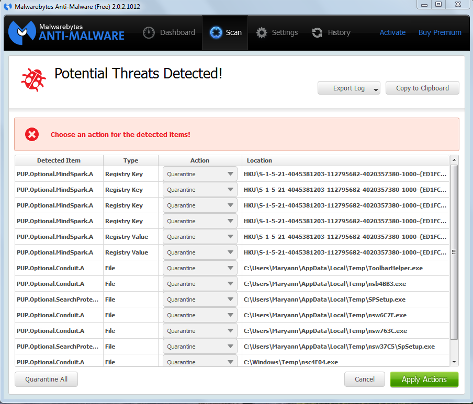
Task: Click the red X warning icon
Action: tap(32, 134)
